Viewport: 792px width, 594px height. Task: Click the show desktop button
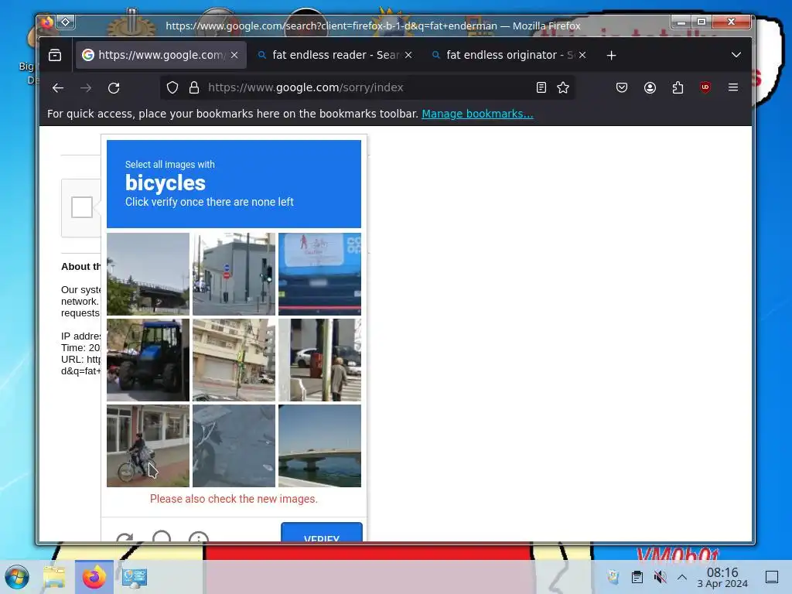[772, 577]
